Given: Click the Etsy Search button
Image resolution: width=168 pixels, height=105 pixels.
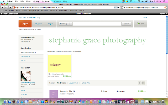Looking at the screenshot, I should pos(127,24).
